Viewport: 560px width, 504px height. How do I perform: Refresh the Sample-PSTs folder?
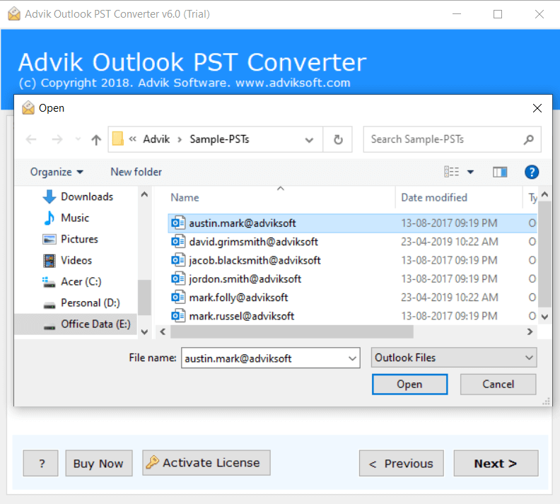point(338,139)
